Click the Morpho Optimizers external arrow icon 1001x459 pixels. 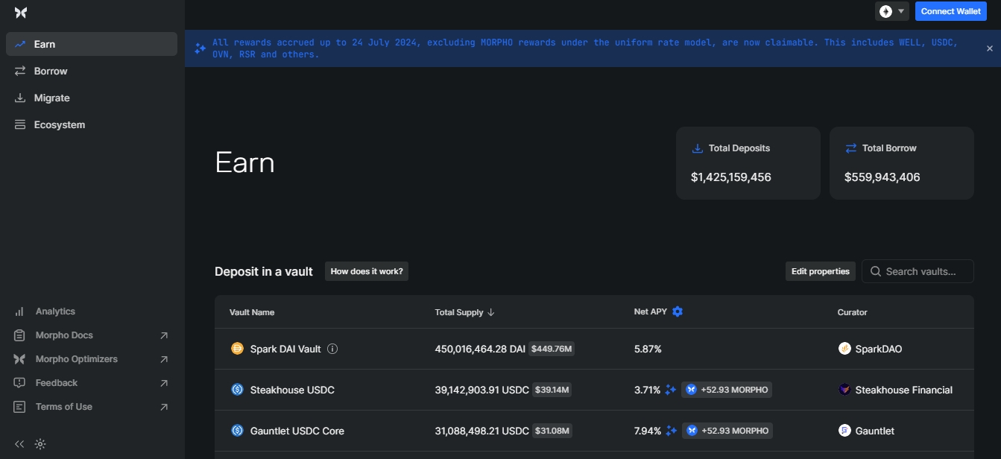pos(164,359)
